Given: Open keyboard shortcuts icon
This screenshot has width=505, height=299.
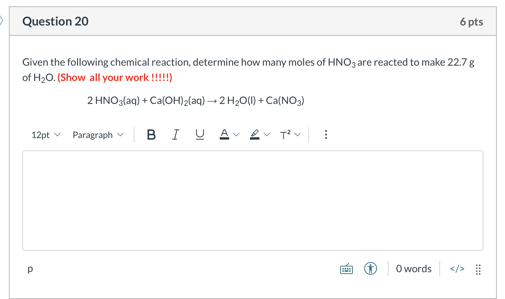Looking at the screenshot, I should pos(346,269).
